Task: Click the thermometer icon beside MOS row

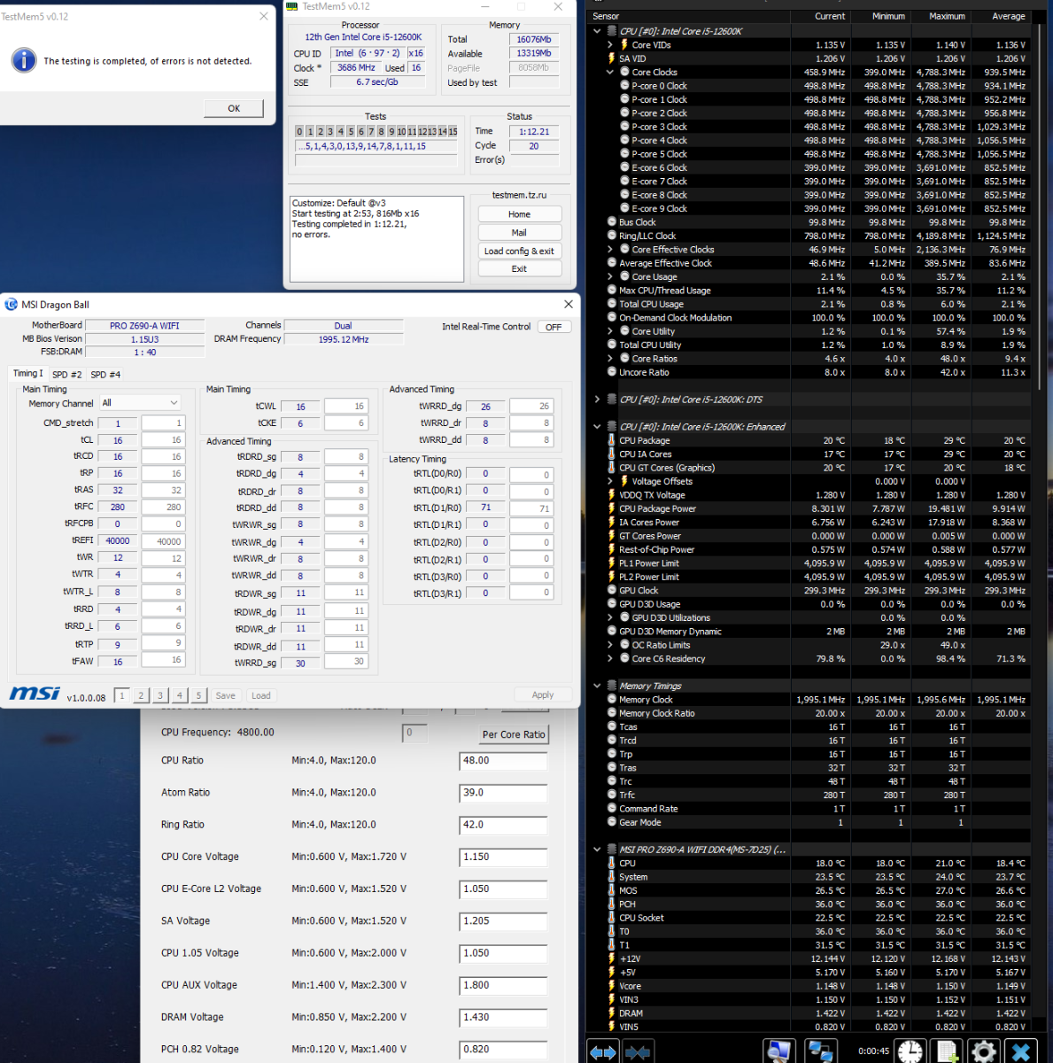Action: click(611, 890)
